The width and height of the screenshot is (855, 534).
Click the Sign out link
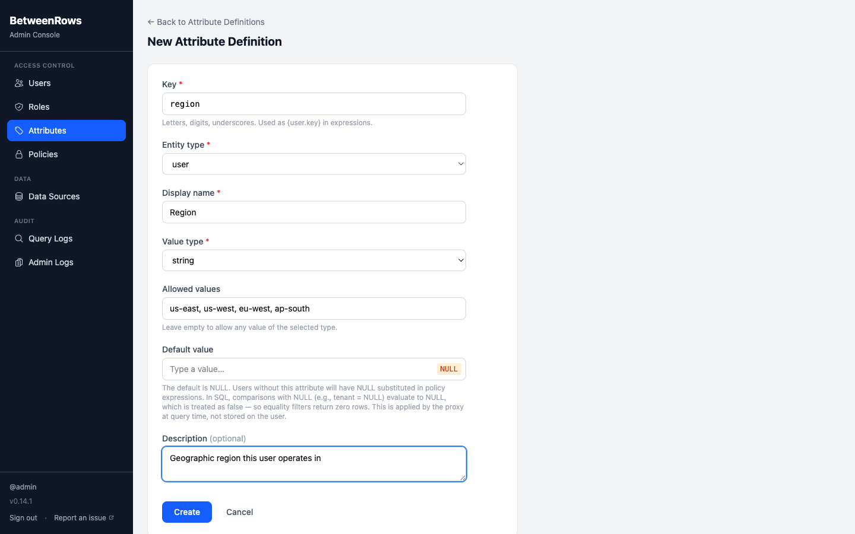click(x=23, y=517)
